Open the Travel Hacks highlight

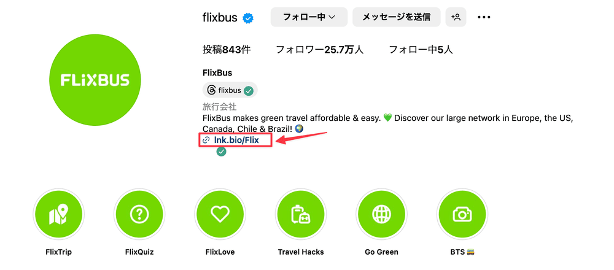[300, 214]
